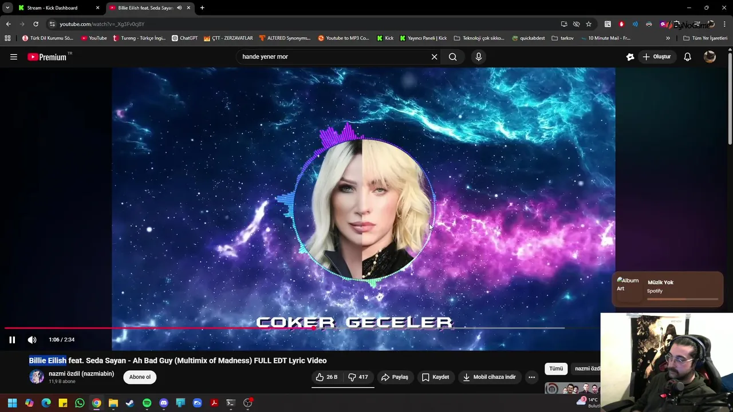The image size is (733, 412).
Task: Click the address bar URL
Action: (x=102, y=24)
